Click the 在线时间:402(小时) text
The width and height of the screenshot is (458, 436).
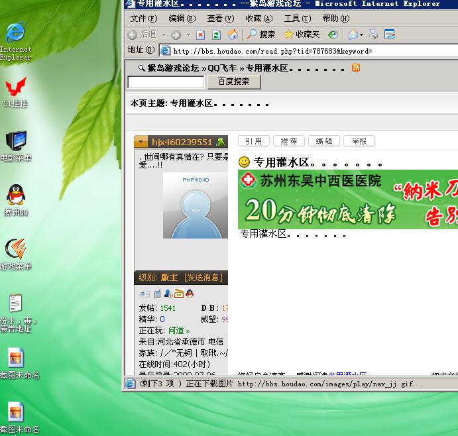[174, 364]
